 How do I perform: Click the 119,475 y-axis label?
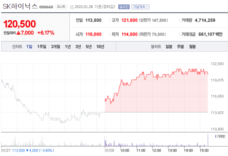[x=217, y=80]
